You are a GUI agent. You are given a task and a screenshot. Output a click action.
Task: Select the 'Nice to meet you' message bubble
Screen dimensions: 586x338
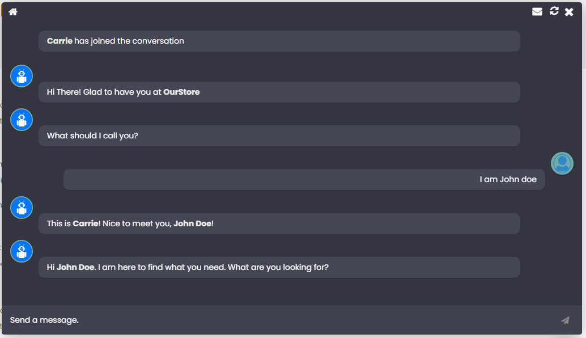(279, 223)
